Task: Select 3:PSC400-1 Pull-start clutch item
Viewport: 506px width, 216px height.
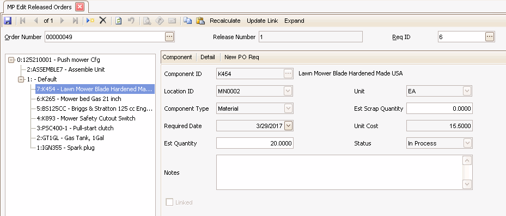Action: coord(75,128)
